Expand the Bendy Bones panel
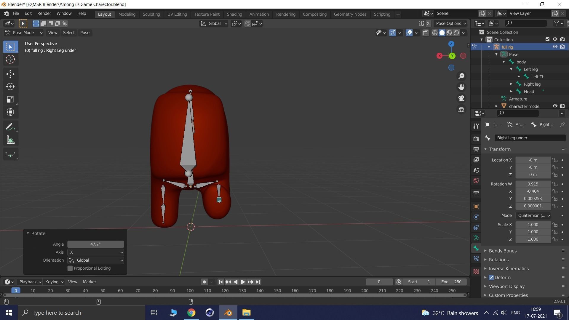 [x=503, y=251]
